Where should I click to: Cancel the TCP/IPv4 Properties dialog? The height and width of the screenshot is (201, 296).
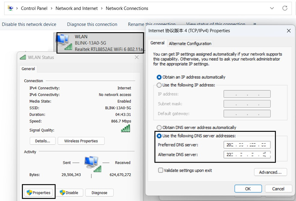pos(278,189)
